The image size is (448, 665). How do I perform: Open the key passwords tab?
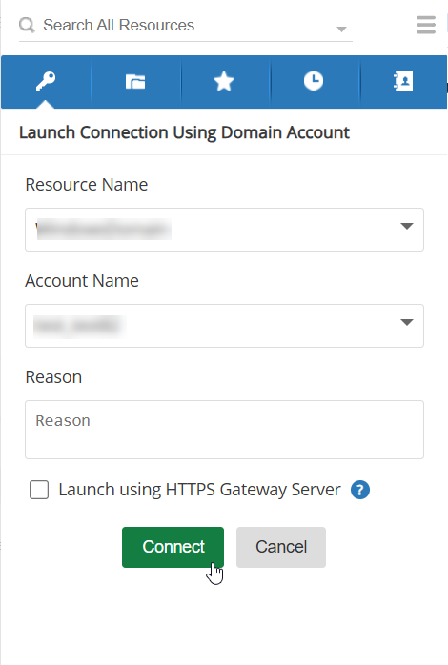46,81
